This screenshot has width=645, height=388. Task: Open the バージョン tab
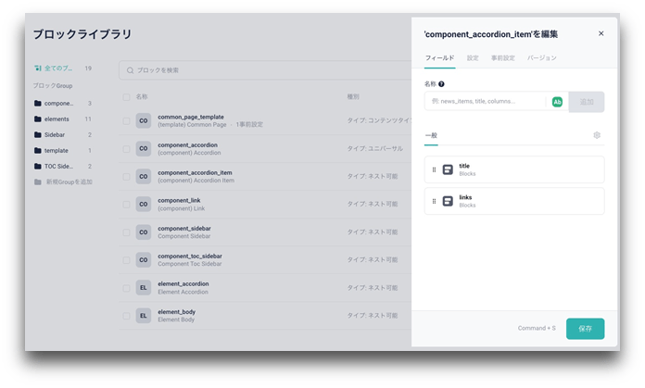541,58
